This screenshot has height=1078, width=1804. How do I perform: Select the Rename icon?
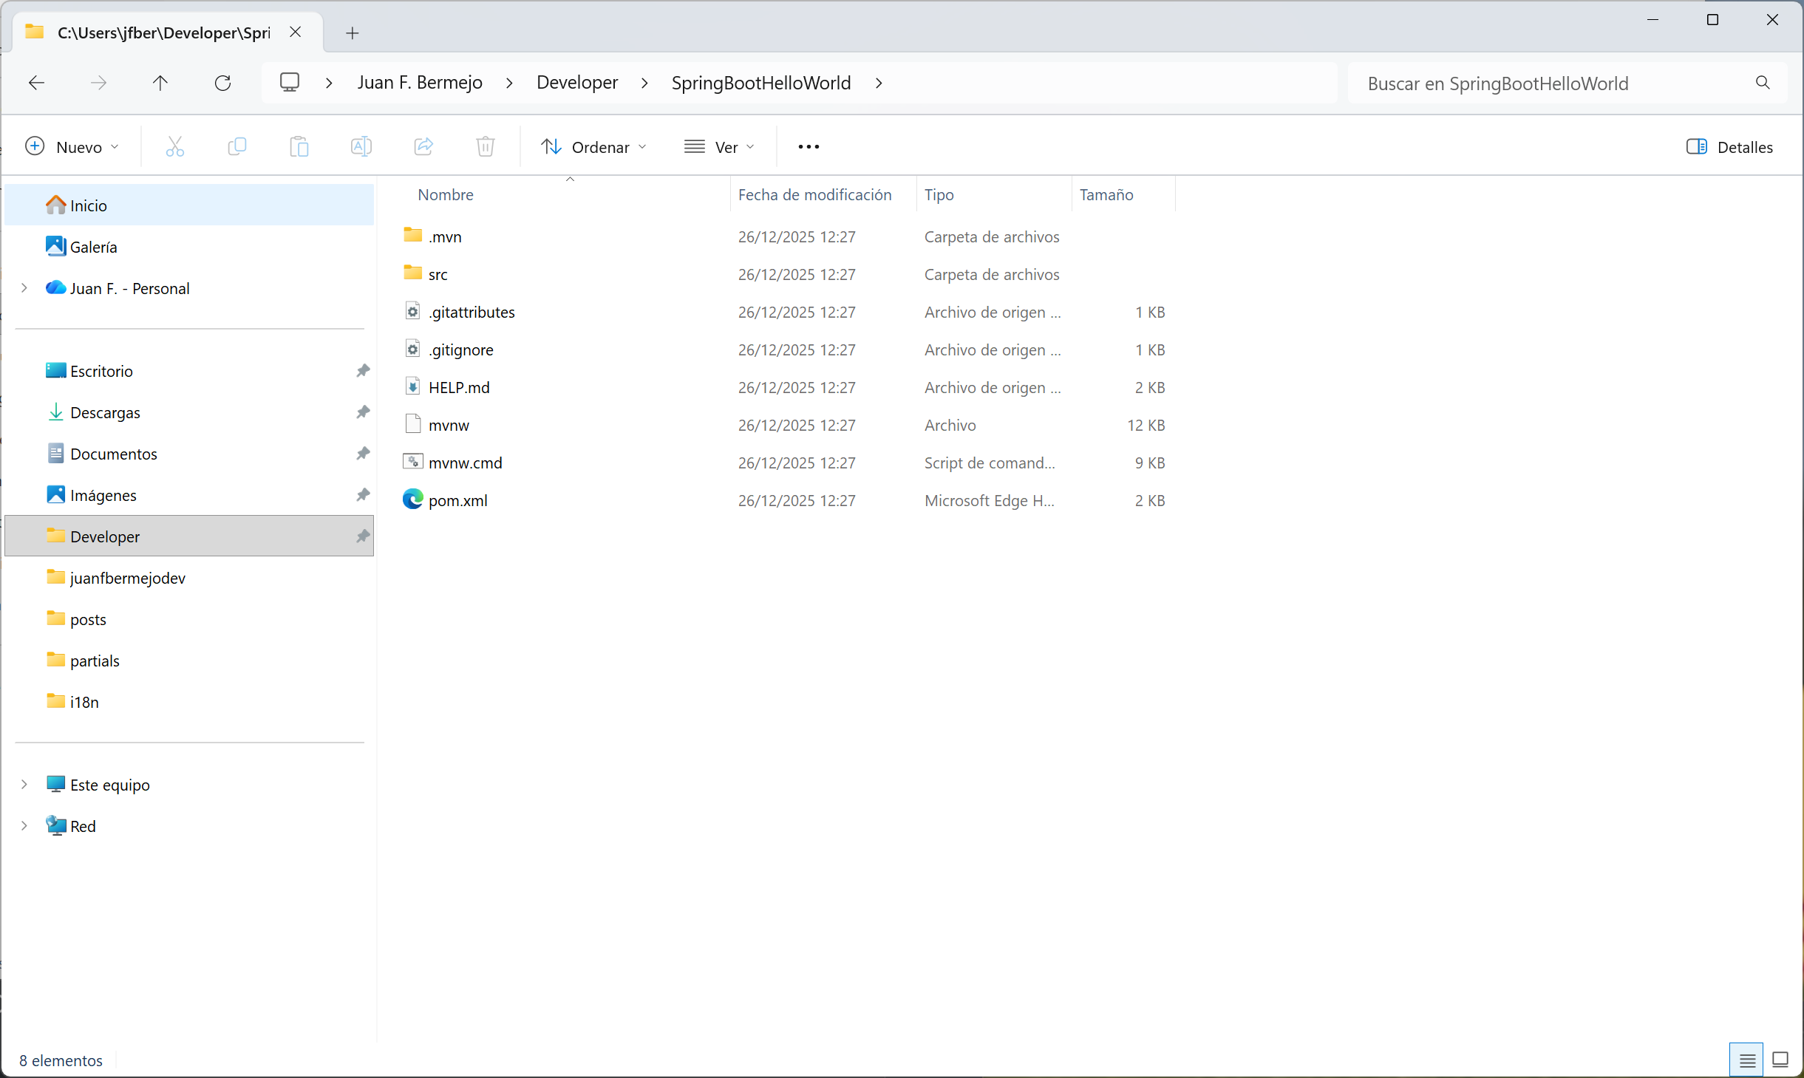point(361,146)
